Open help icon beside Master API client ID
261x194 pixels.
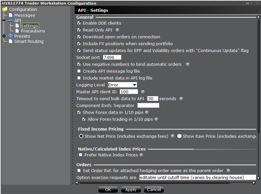tap(143, 92)
